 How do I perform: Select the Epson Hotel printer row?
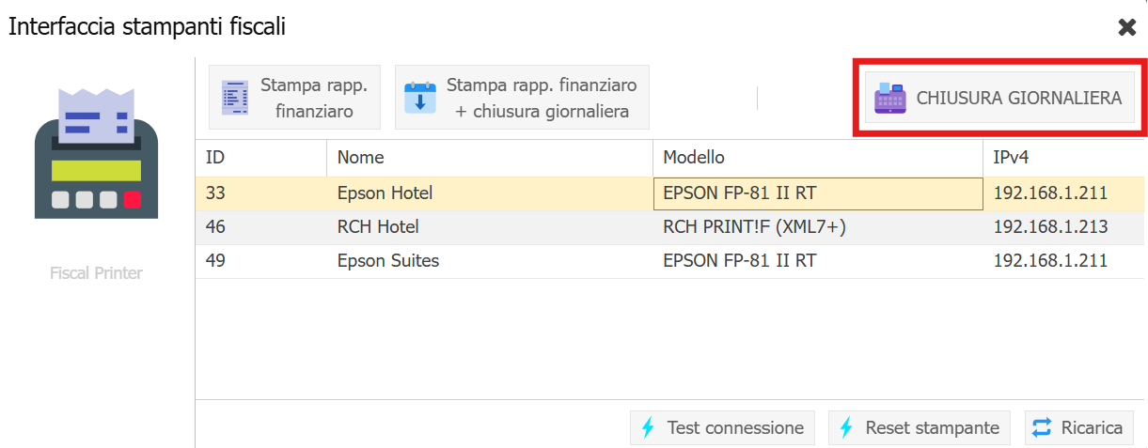pyautogui.click(x=385, y=193)
